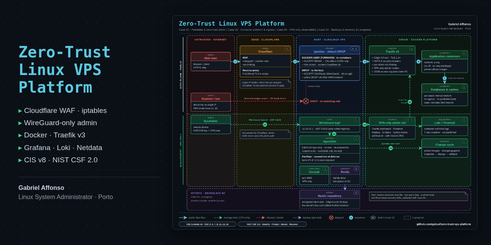Screen dimensions: 491x245
Task: Click the Fail2ban second line of defense text
Action: [321, 157]
